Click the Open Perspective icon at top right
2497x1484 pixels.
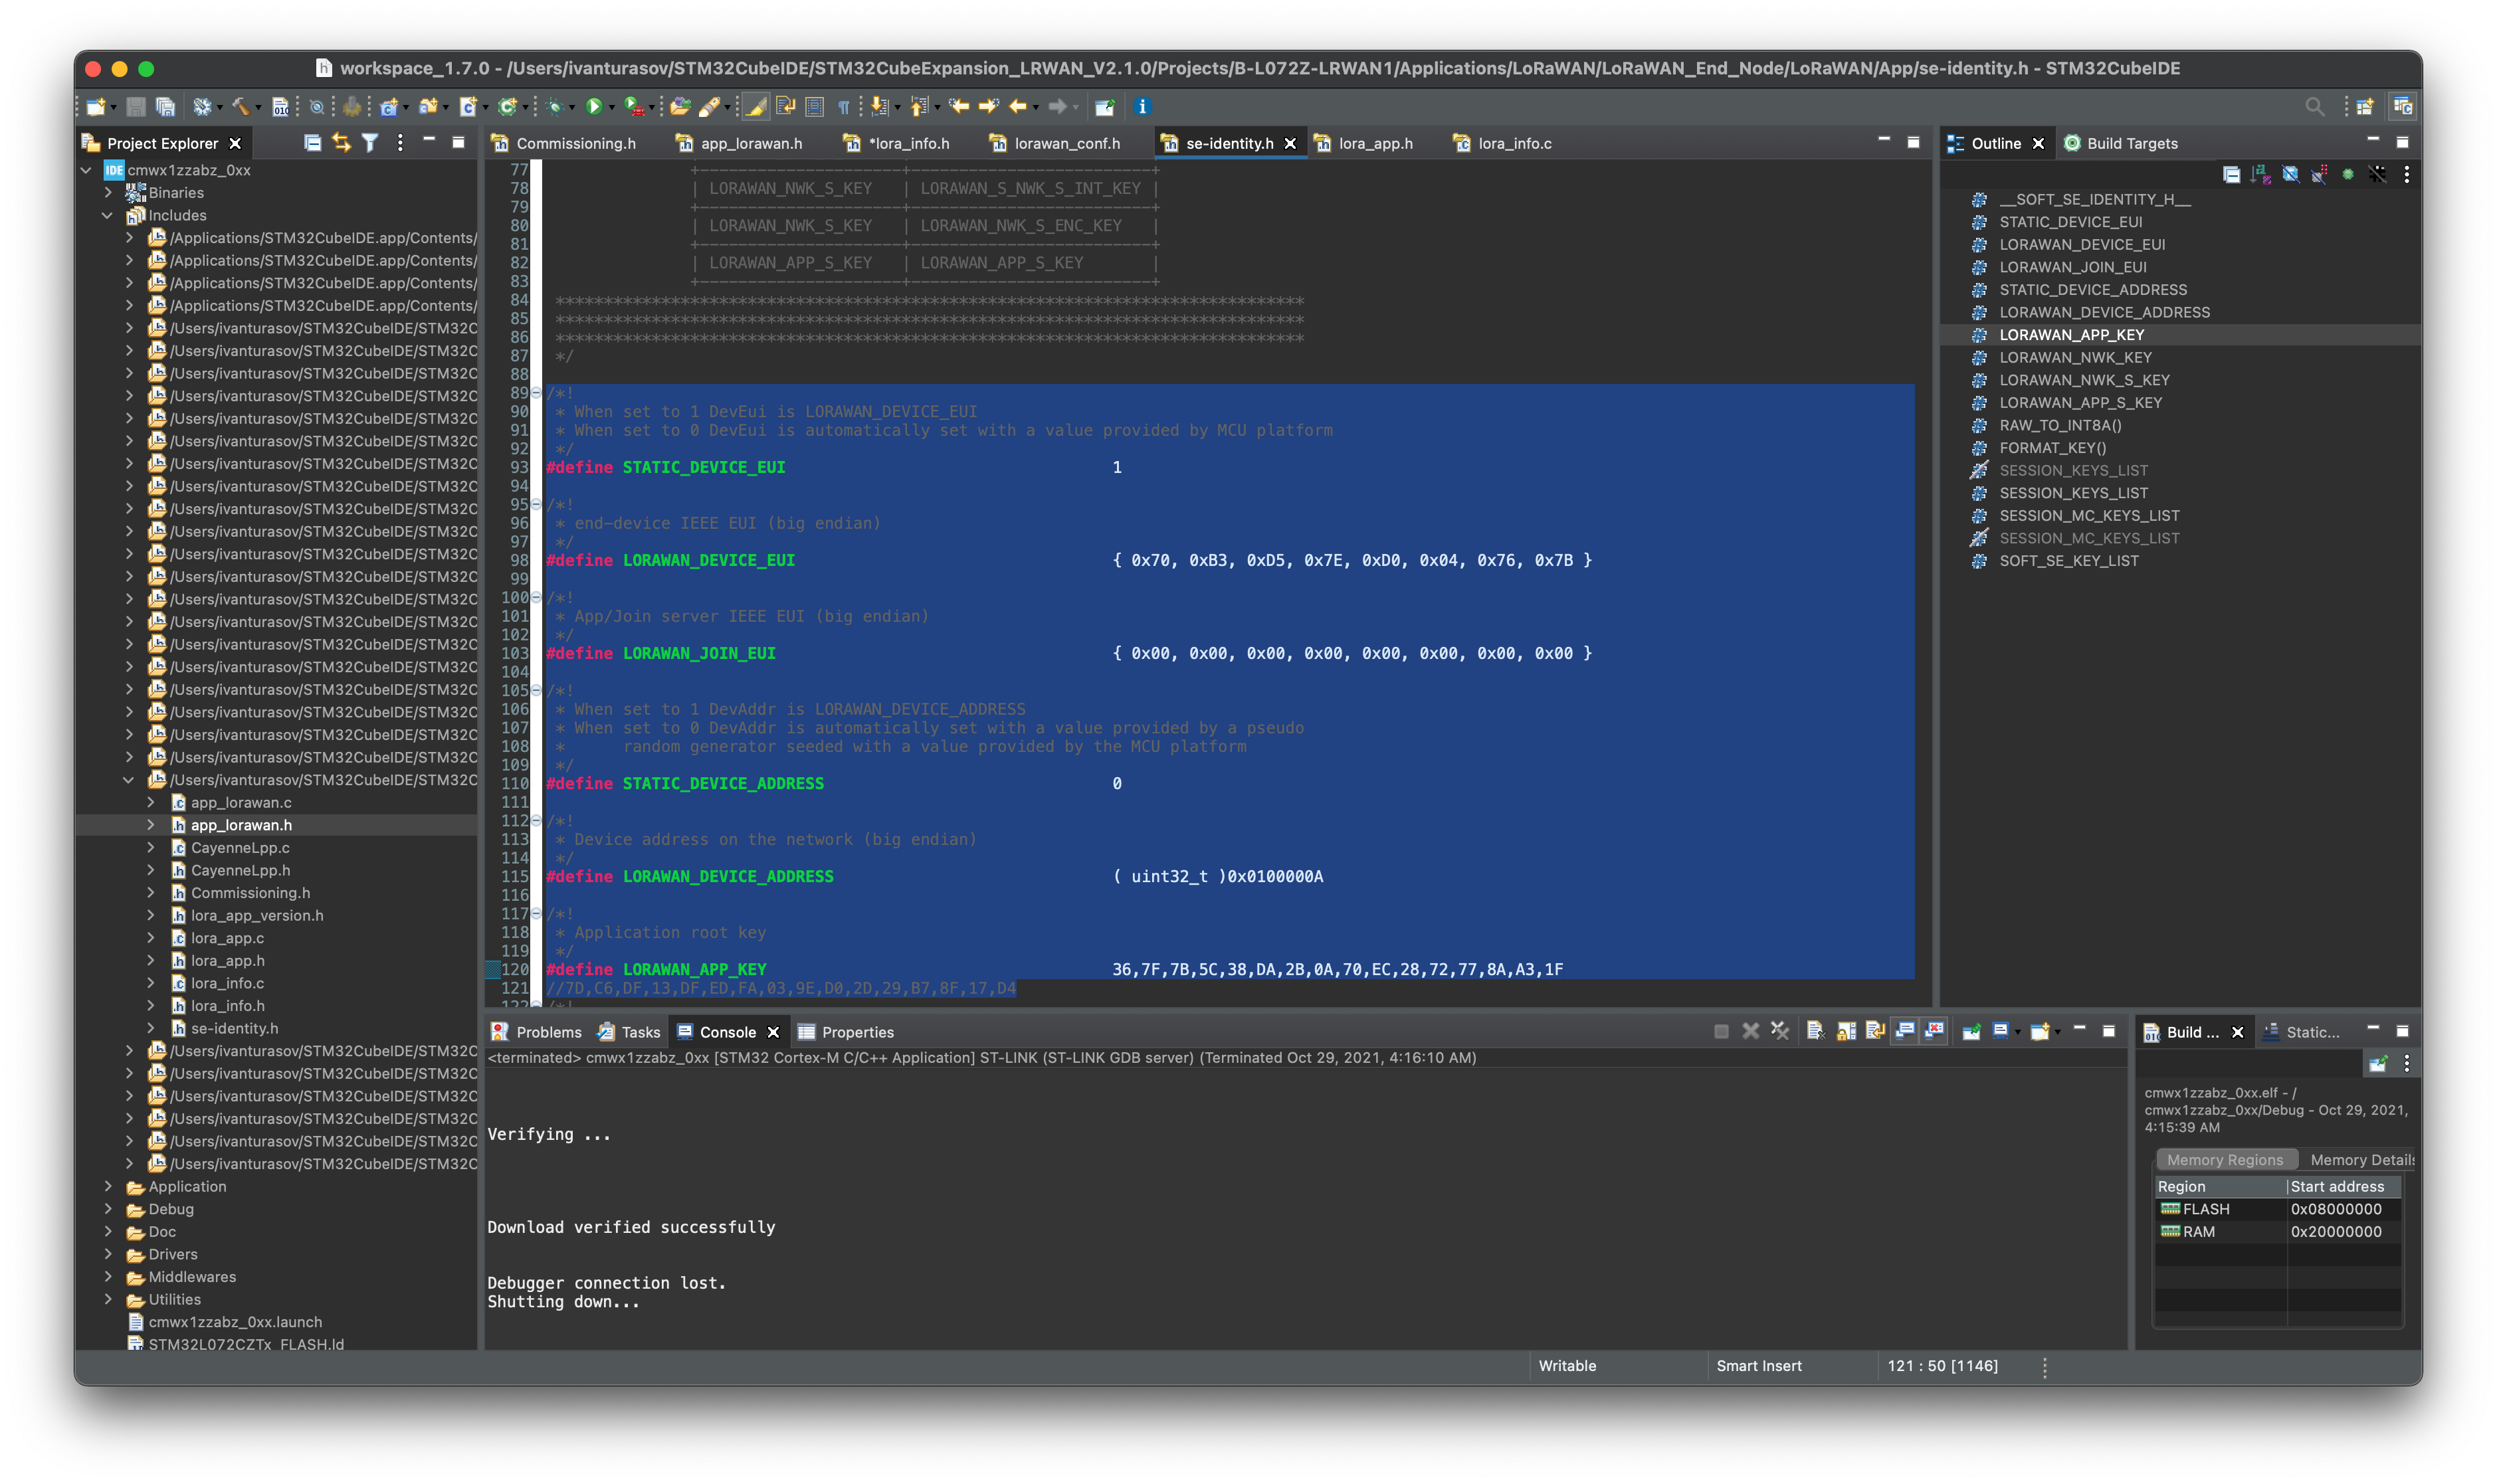coord(2364,106)
